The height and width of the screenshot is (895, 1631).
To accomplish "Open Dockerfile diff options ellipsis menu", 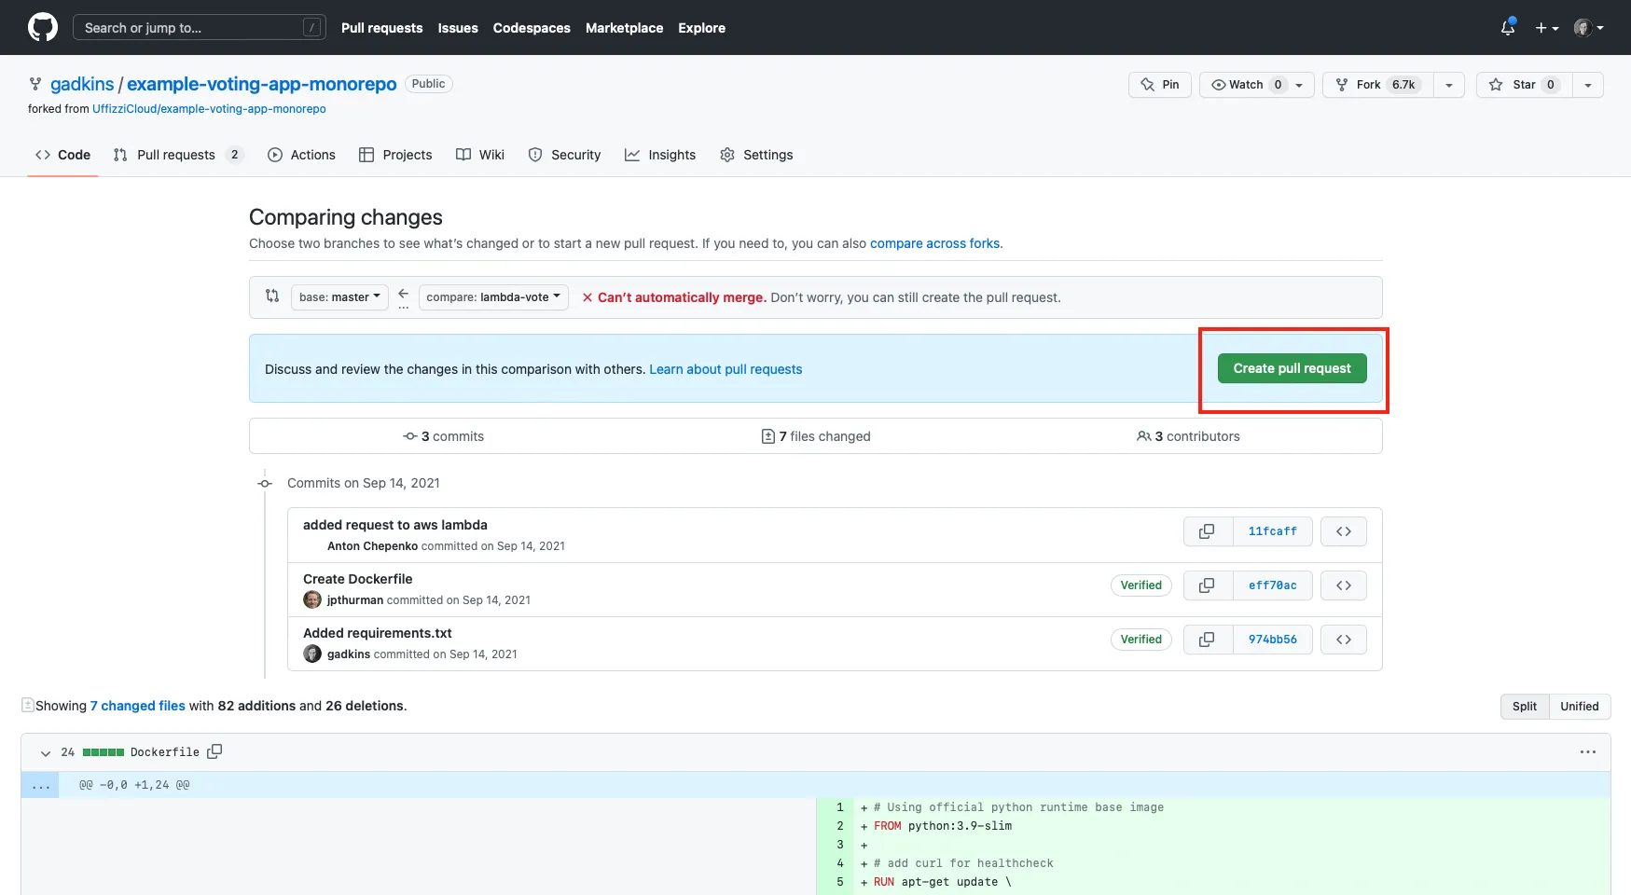I will pos(1587,752).
